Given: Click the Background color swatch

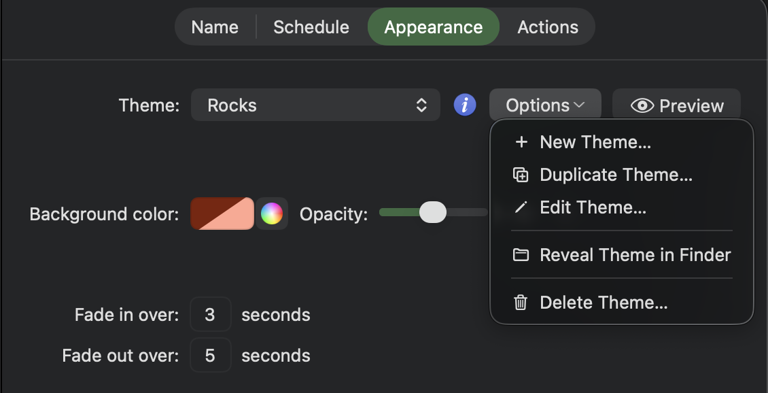Looking at the screenshot, I should (x=222, y=213).
